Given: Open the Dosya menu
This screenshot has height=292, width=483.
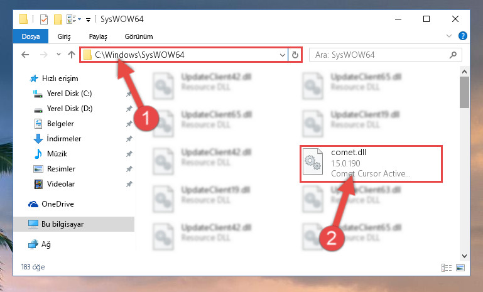Looking at the screenshot, I should [x=31, y=36].
